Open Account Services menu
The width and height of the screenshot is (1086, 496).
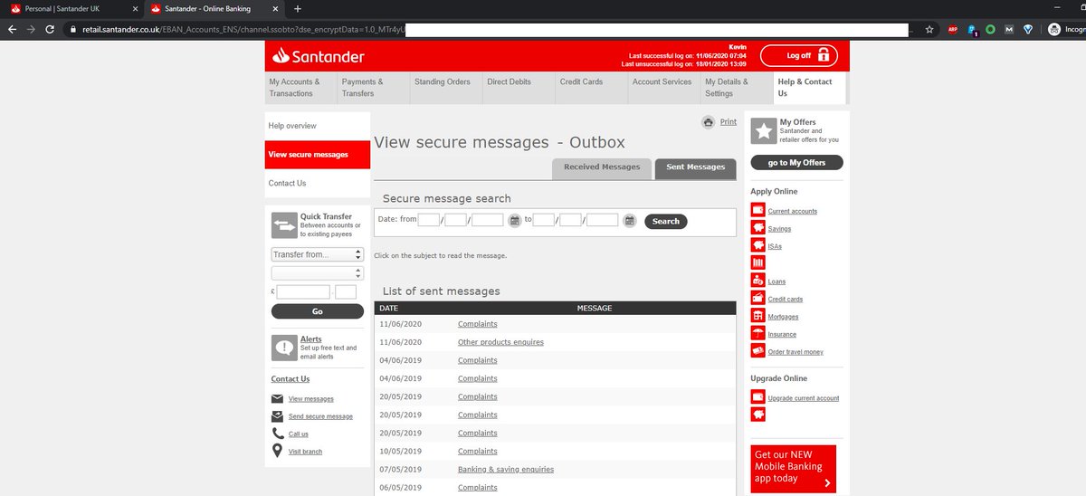tap(663, 87)
